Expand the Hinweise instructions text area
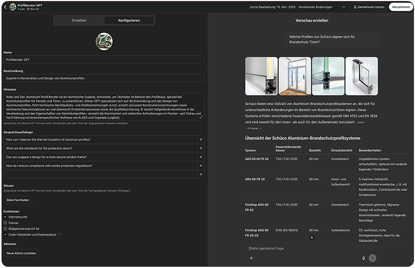 [201, 117]
